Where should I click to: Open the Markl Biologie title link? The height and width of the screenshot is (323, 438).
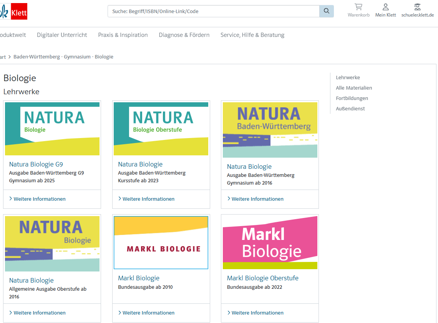[139, 278]
